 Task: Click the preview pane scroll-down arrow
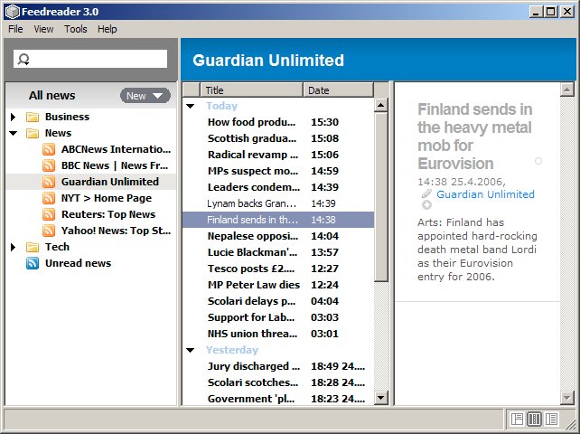(x=567, y=398)
